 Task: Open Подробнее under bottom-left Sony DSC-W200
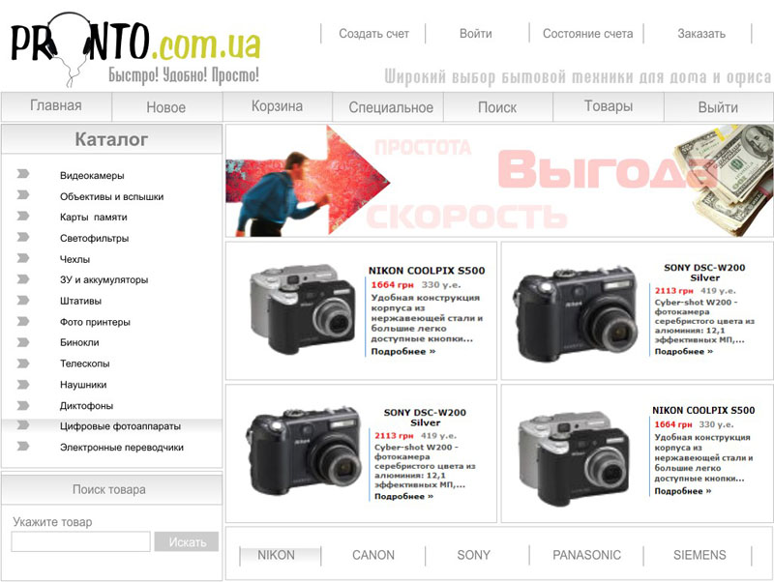click(403, 497)
